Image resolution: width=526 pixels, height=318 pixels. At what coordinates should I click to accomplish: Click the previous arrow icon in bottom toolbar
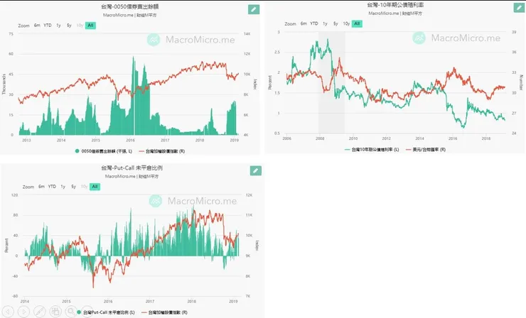9,311
